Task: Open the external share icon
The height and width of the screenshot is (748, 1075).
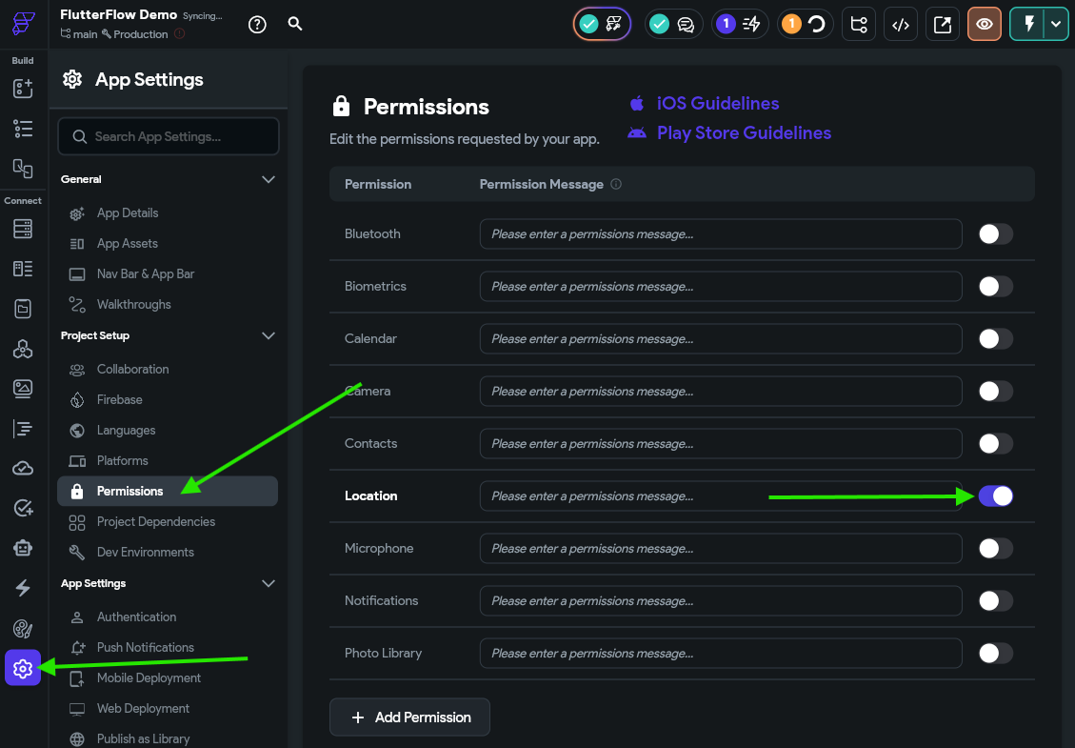Action: click(943, 25)
